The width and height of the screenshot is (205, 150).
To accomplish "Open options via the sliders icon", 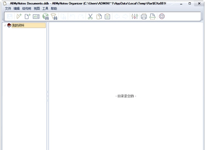I will pyautogui.click(x=134, y=17).
